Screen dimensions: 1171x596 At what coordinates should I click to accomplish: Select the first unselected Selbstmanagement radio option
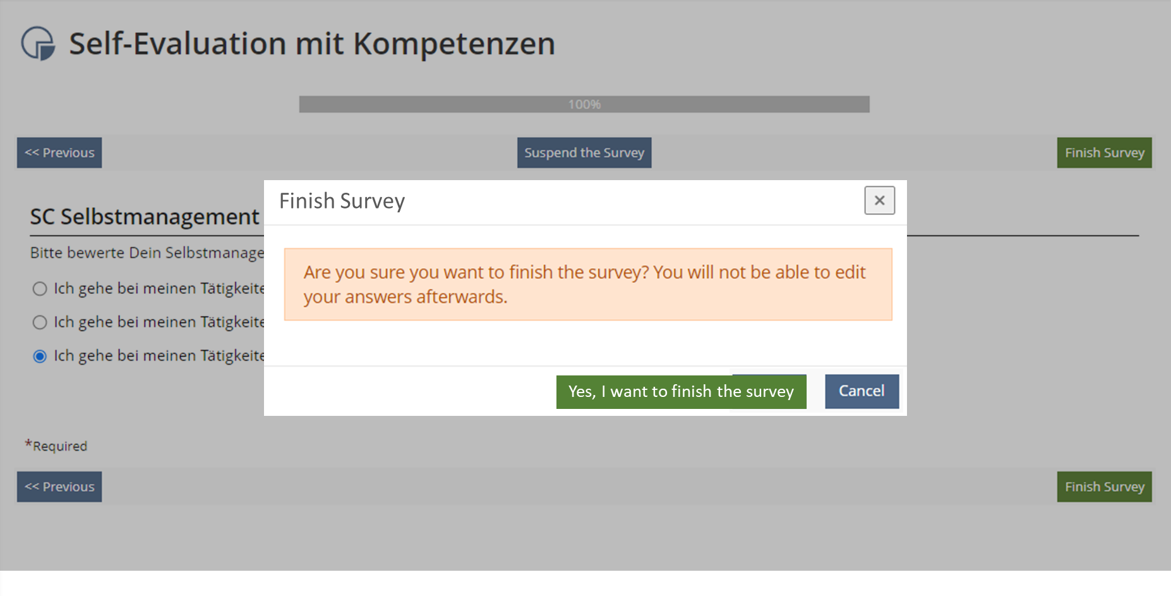click(x=40, y=289)
